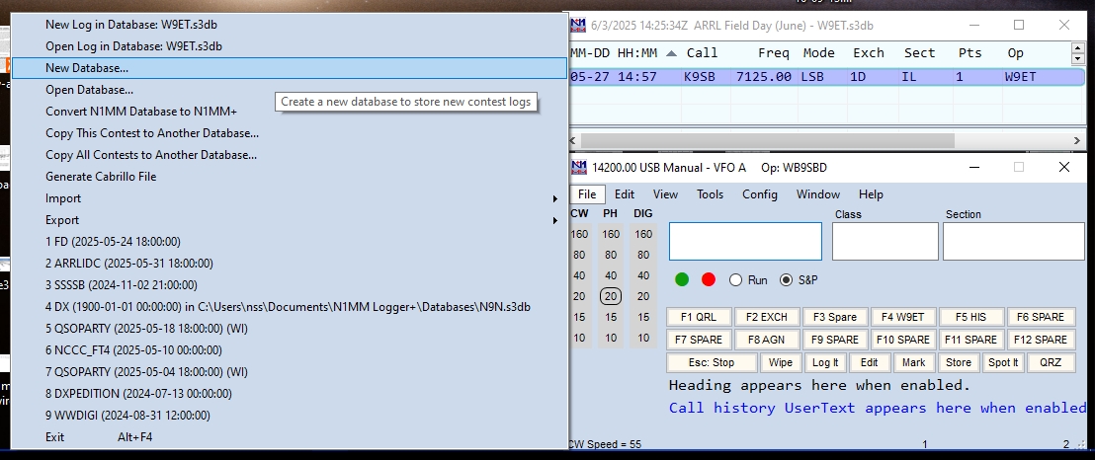This screenshot has width=1095, height=460.
Task: Click the Spot It button
Action: pyautogui.click(x=1002, y=362)
